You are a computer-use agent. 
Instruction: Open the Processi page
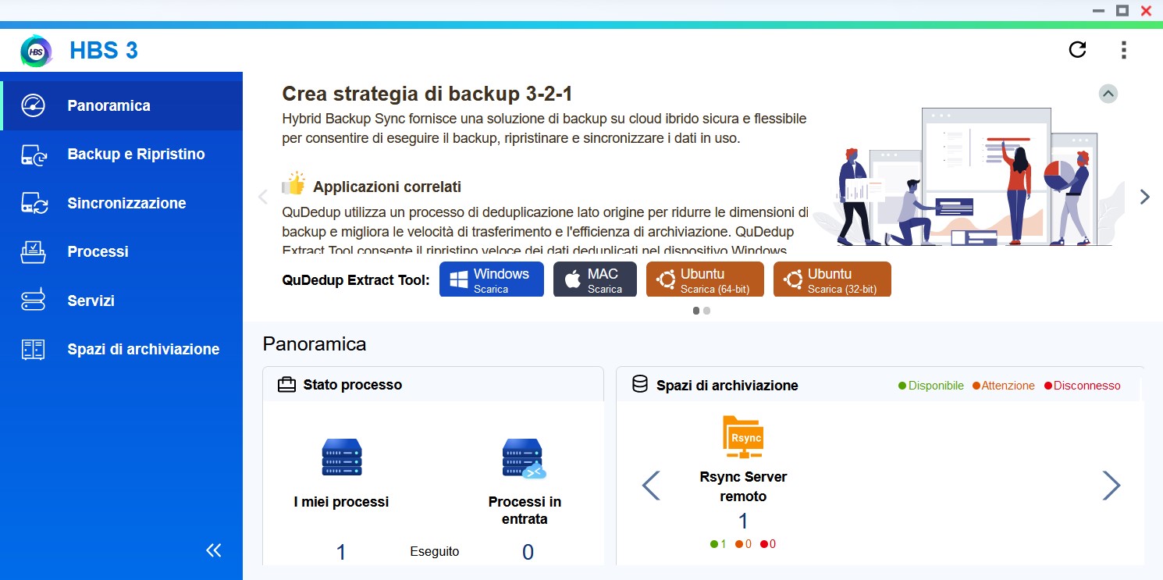click(121, 251)
